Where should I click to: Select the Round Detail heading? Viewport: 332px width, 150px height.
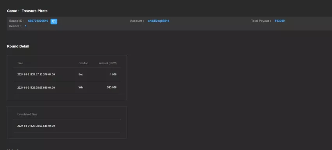[18, 46]
